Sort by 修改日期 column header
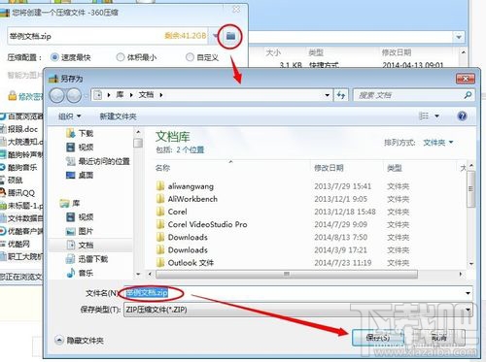The width and height of the screenshot is (486, 362). coord(329,168)
